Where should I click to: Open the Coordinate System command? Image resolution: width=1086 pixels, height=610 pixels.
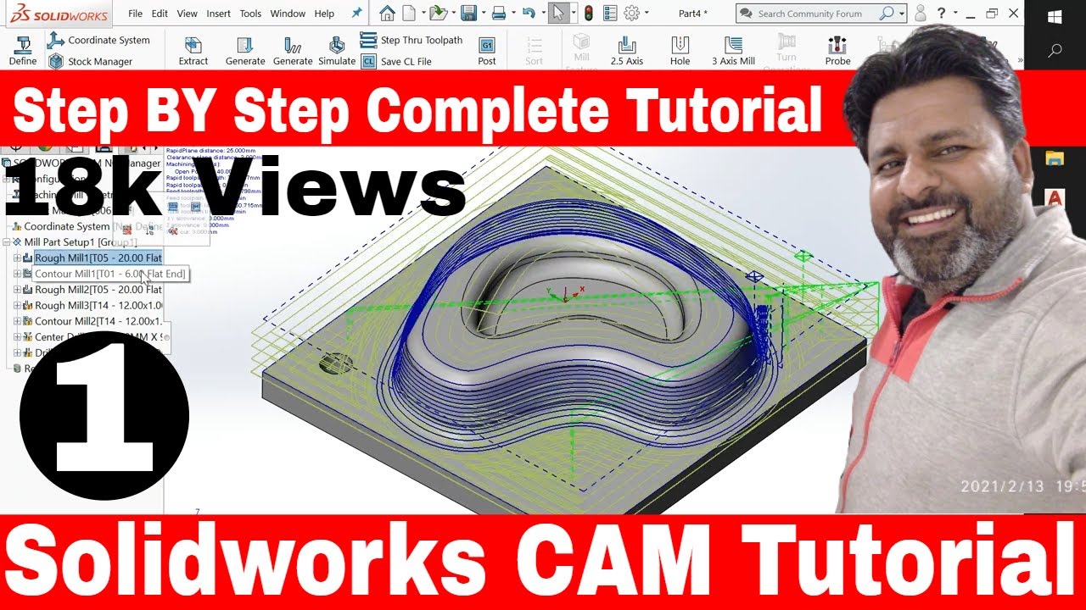[x=98, y=40]
